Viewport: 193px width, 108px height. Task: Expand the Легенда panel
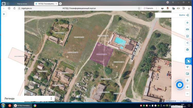click(x=51, y=99)
